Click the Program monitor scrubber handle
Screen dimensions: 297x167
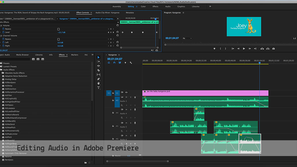165,45
